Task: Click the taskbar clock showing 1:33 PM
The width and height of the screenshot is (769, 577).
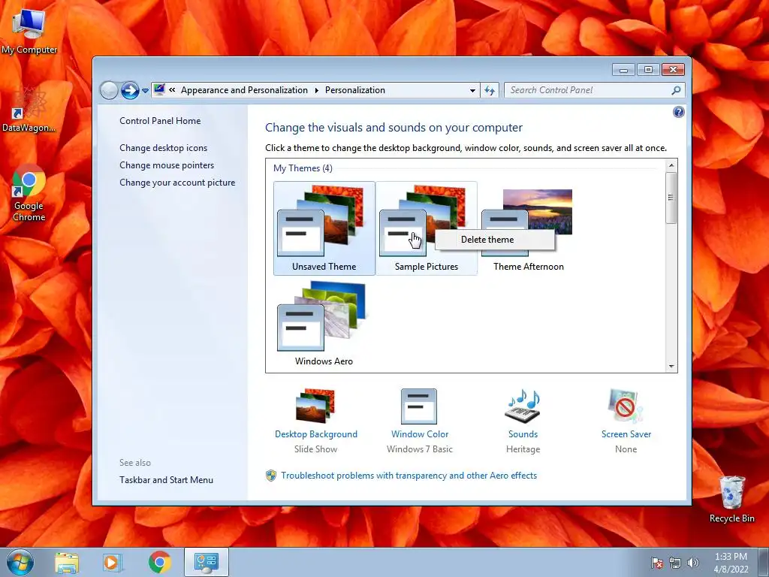Action: [x=731, y=563]
